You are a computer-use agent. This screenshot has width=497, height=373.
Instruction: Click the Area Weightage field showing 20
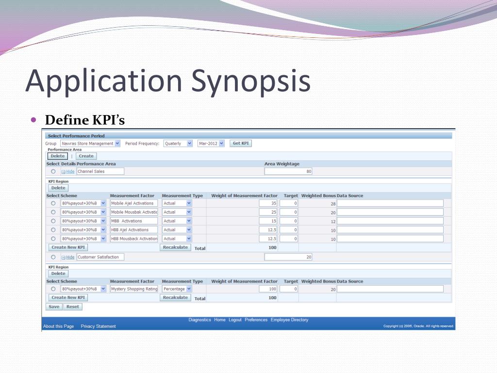tap(288, 257)
